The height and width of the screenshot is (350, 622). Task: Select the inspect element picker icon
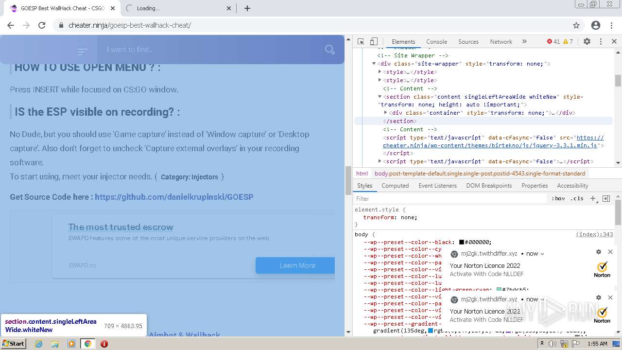point(361,42)
